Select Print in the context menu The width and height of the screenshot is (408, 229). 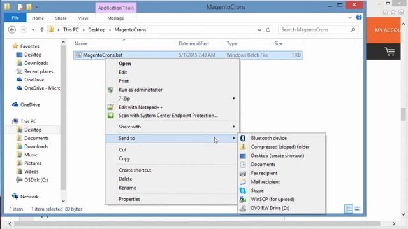click(124, 81)
